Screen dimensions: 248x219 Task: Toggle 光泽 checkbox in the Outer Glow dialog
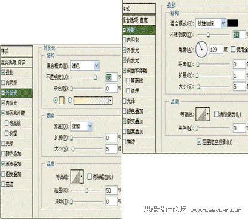pyautogui.click(x=3, y=143)
